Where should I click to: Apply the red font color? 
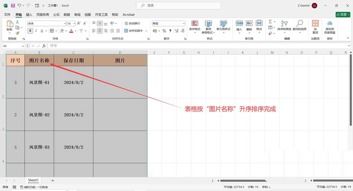tap(71, 31)
